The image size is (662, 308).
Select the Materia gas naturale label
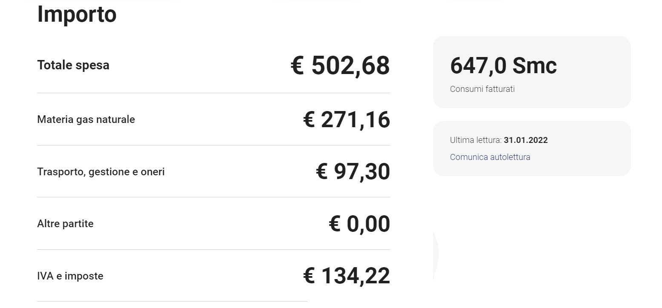pos(86,120)
